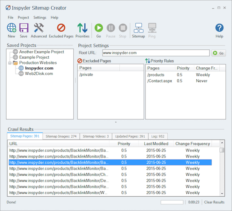Collapse the Production Websites folder
The image size is (232, 211).
pos(10,63)
